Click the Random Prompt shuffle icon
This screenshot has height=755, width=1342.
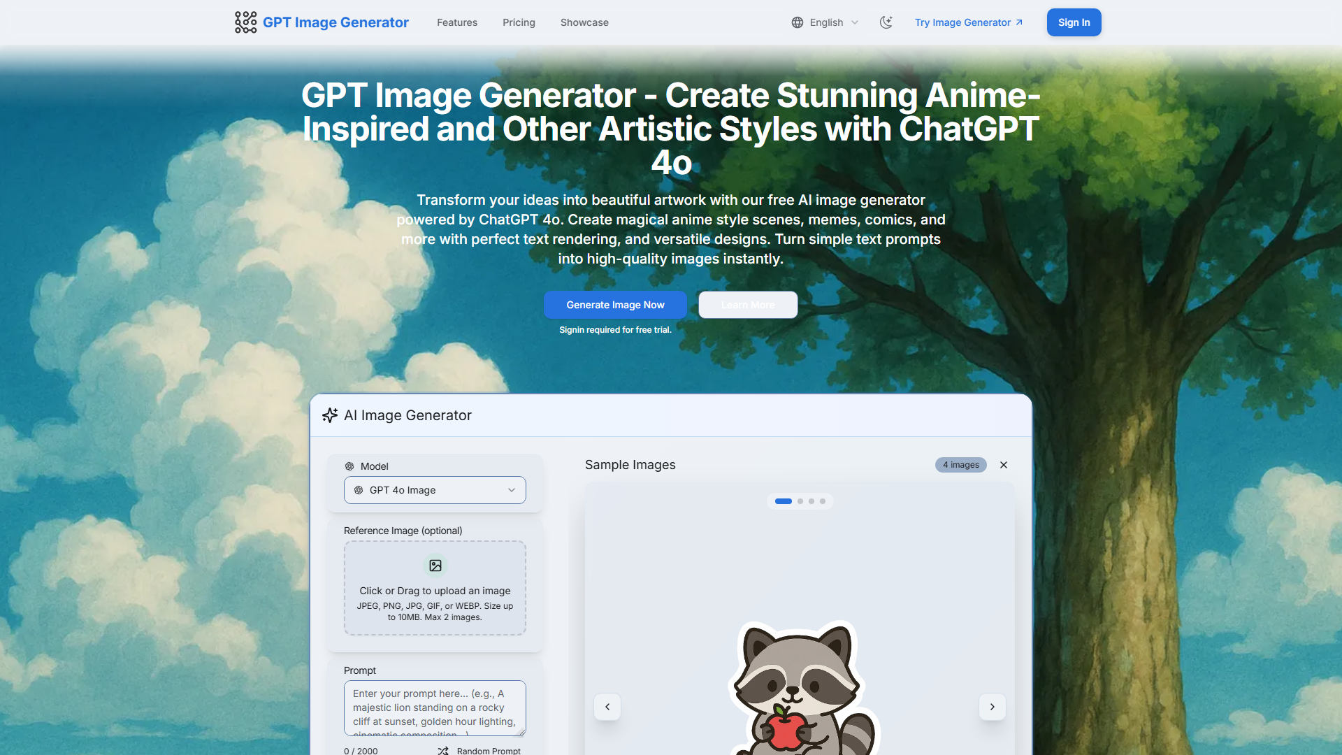(x=443, y=751)
